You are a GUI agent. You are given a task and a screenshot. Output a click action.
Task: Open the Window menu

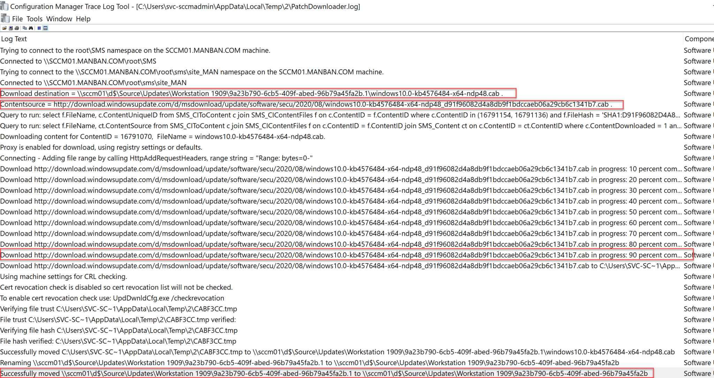59,18
